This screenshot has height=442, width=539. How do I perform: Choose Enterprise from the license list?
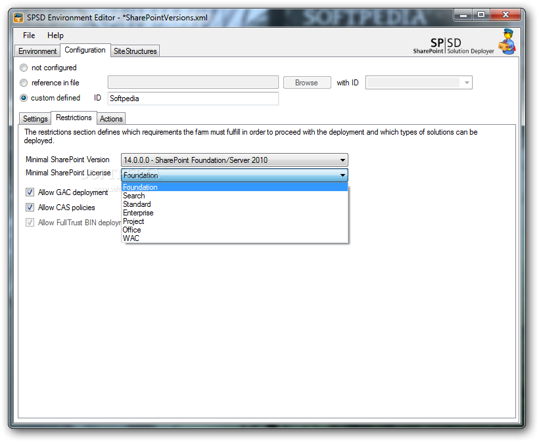pyautogui.click(x=235, y=213)
